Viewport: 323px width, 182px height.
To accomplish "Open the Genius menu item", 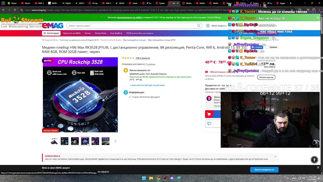I will coord(88,33).
